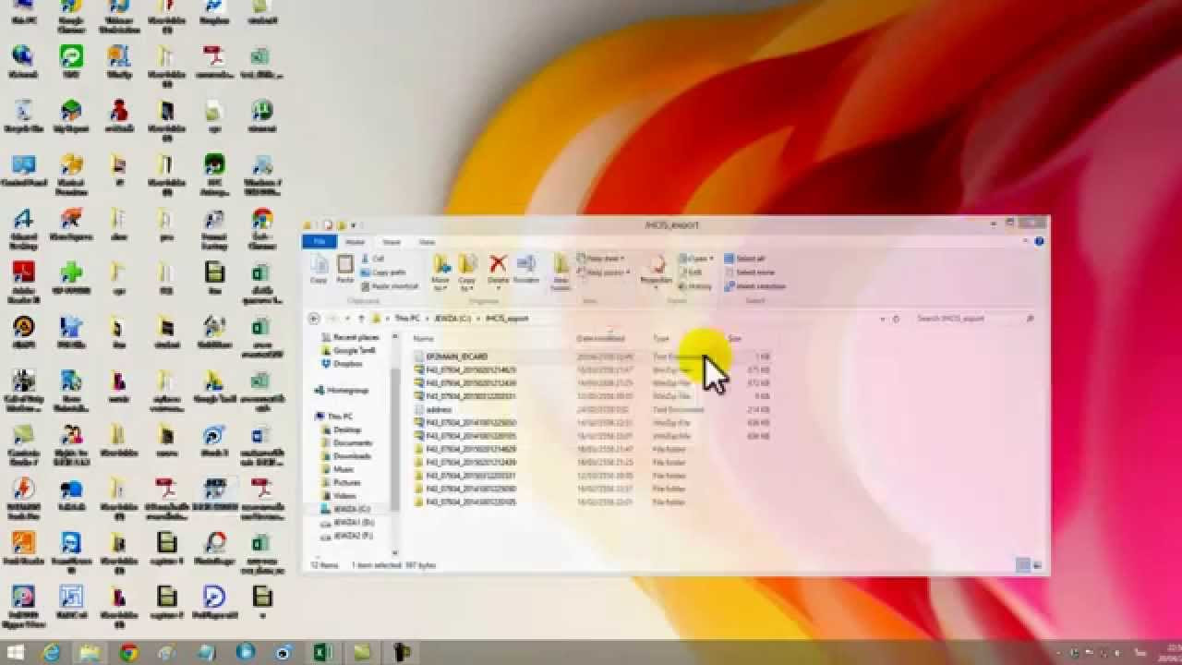Switch to the View ribbon tab
The width and height of the screenshot is (1182, 665).
pos(427,242)
